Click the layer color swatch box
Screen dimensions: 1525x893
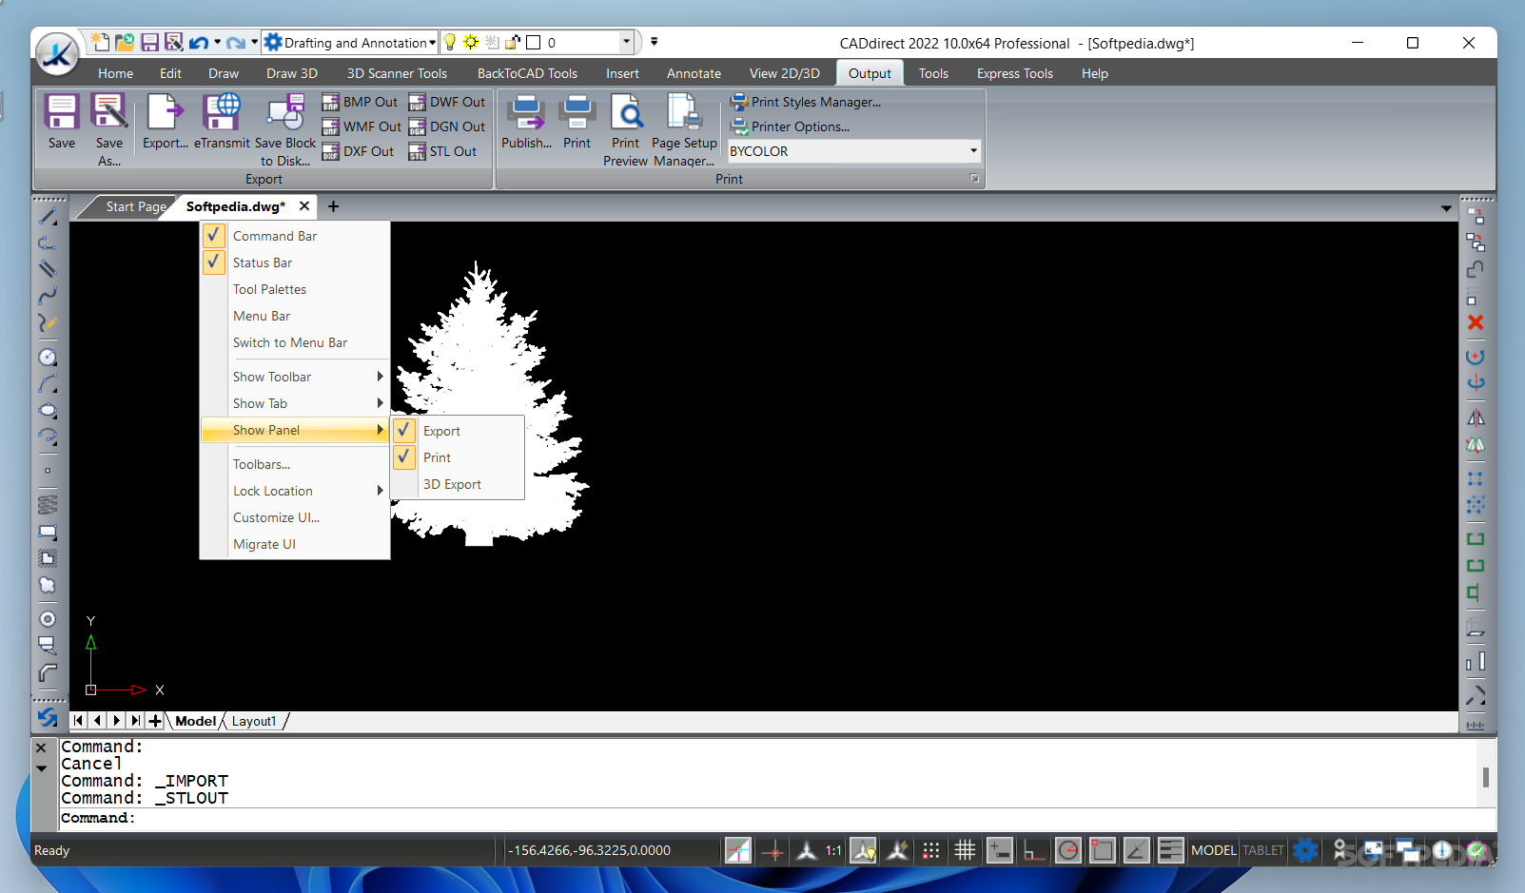point(534,42)
